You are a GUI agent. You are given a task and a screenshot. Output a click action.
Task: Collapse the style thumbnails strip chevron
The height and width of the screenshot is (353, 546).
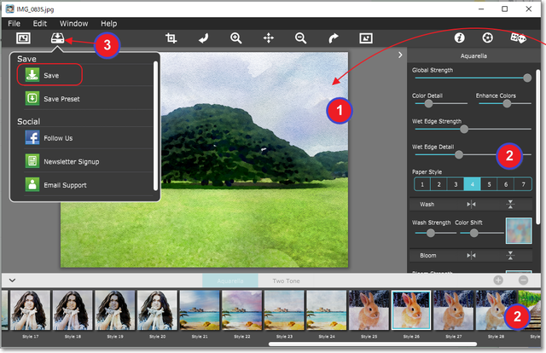12,280
